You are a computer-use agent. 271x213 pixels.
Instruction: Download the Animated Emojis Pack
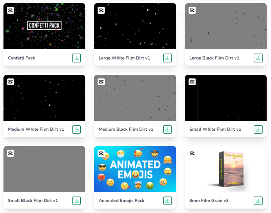(167, 200)
